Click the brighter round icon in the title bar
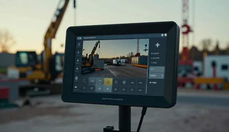The image size is (229, 132). [165, 35]
